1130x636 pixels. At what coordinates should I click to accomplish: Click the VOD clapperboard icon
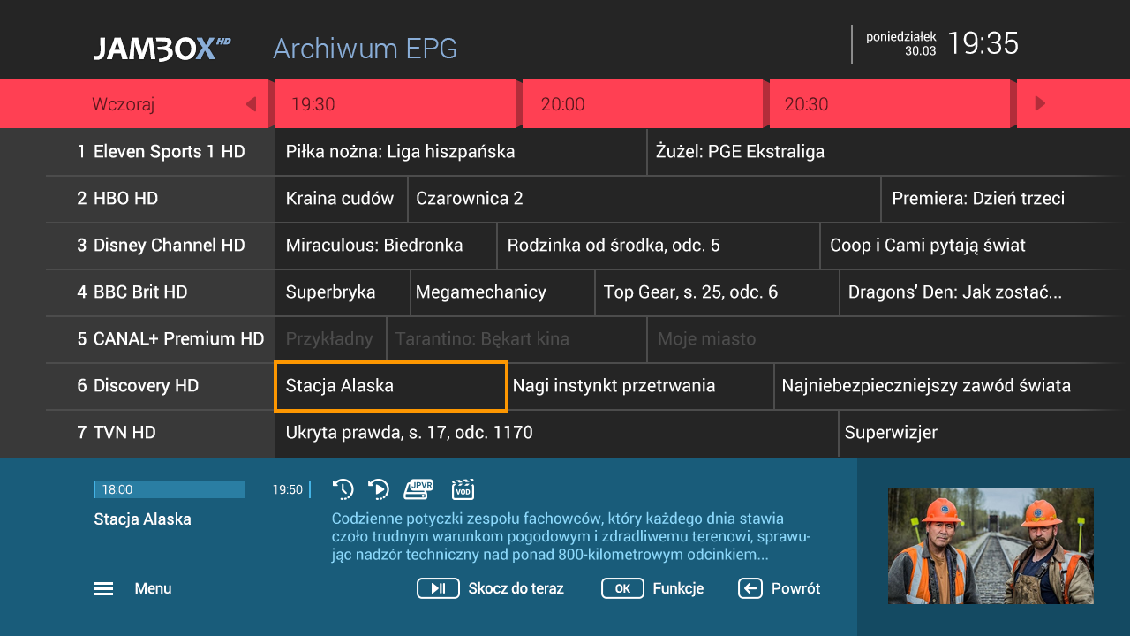coord(463,489)
